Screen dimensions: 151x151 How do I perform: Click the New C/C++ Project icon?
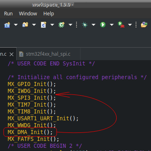click(x=7, y=25)
